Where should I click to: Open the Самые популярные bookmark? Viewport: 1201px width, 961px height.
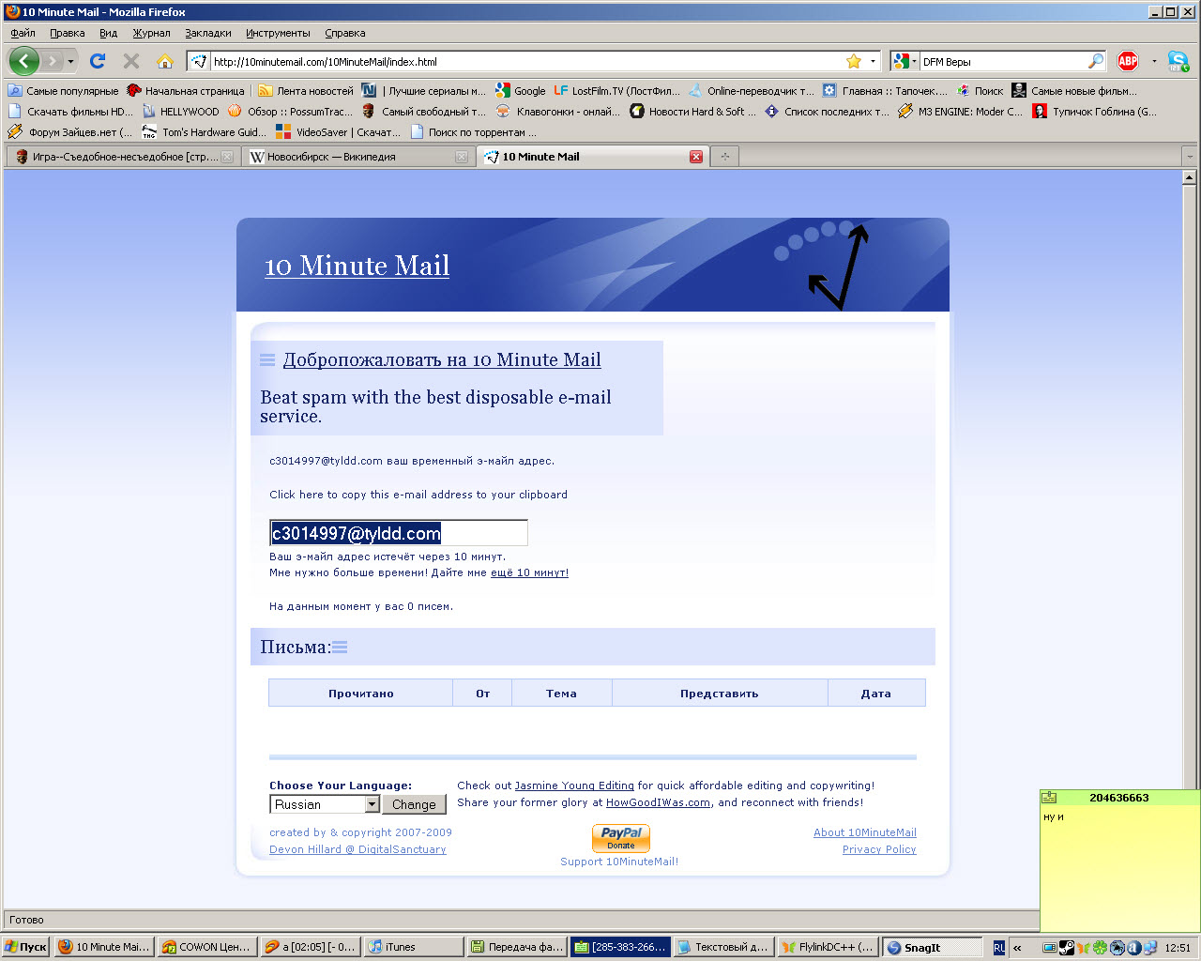click(x=63, y=91)
